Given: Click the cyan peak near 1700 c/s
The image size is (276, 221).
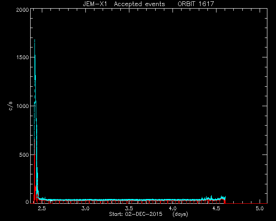Looking at the screenshot, I should [x=34, y=41].
